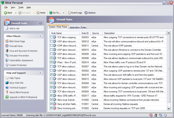Open eEye Web Site link

[x=16, y=83]
